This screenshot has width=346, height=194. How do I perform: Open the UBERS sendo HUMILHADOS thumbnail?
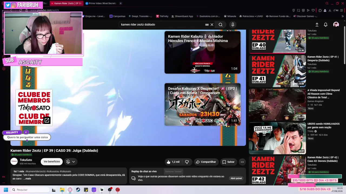(277, 138)
